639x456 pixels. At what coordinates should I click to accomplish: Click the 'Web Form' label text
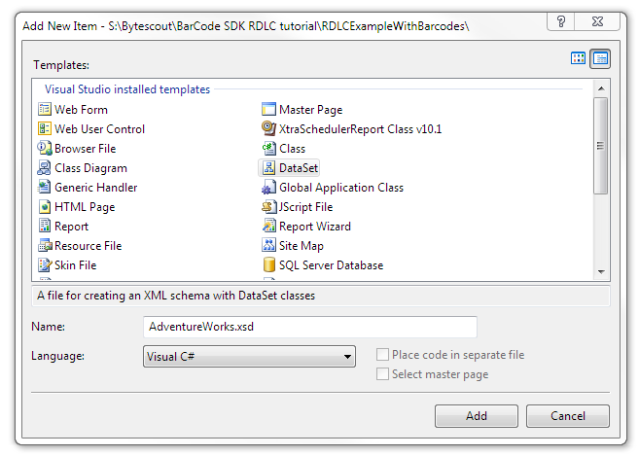point(81,110)
